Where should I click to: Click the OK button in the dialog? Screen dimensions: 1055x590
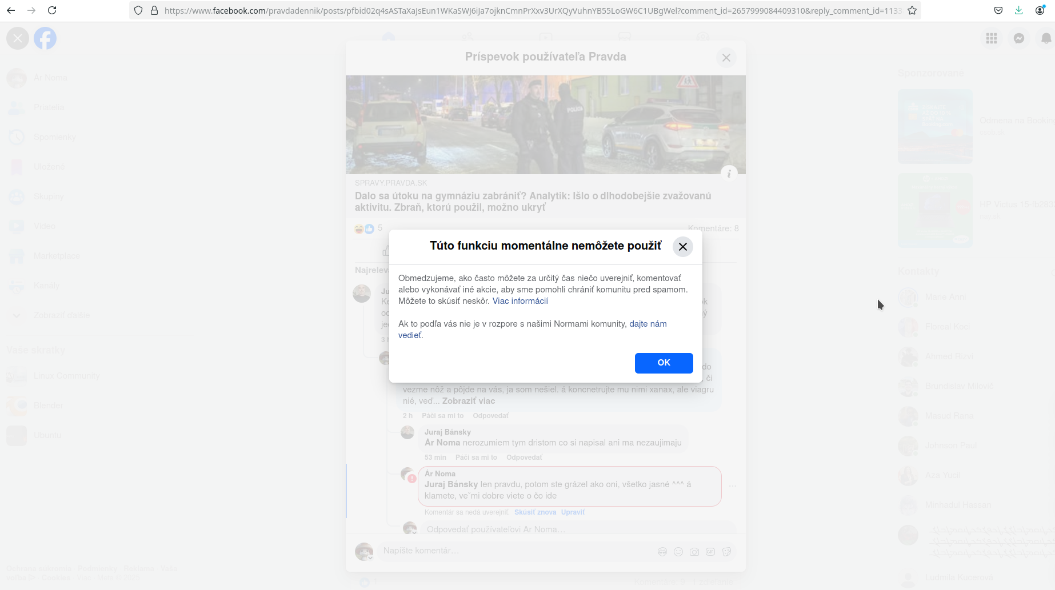pos(664,363)
